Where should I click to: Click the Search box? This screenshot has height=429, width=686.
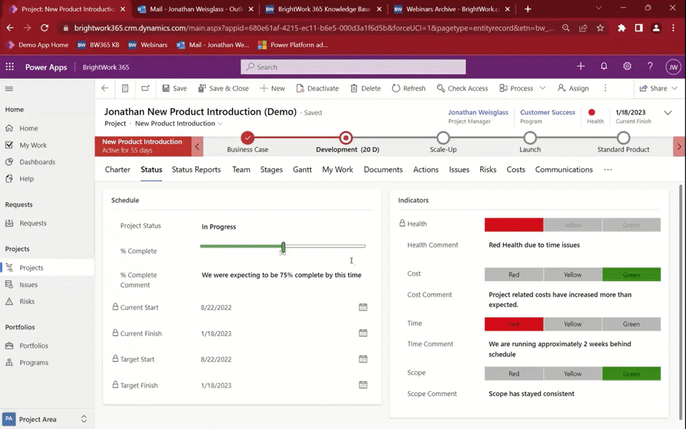(353, 67)
